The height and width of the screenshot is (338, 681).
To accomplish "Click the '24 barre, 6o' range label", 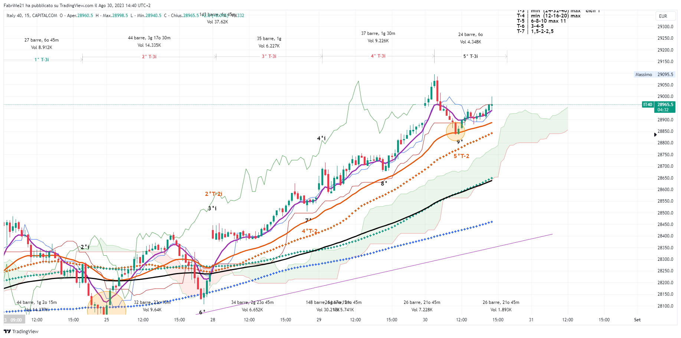I will point(471,35).
